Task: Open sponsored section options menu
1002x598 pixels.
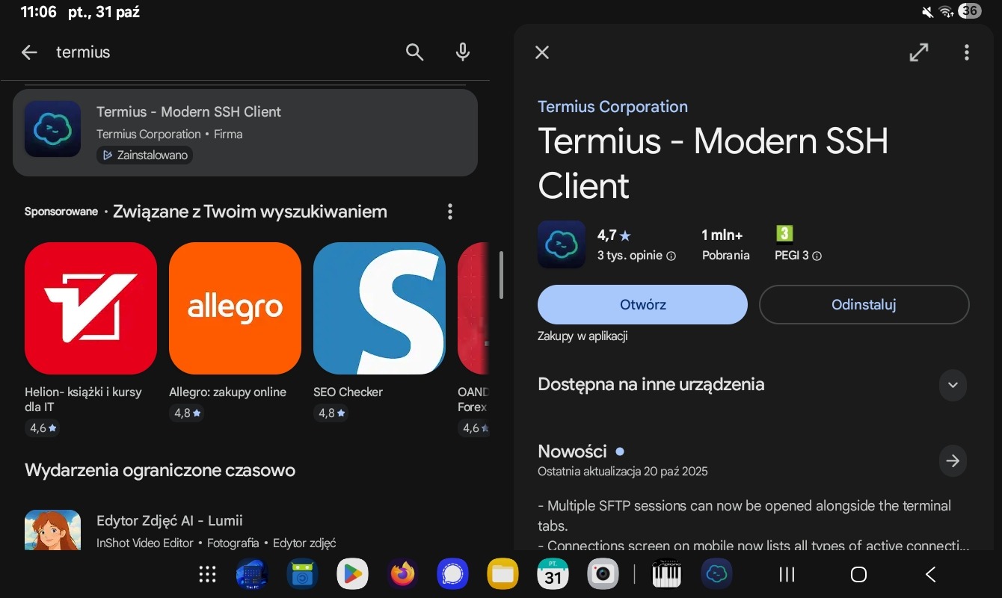Action: click(x=449, y=212)
